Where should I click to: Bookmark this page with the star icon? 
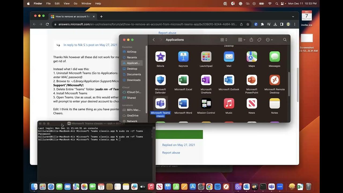248,24
